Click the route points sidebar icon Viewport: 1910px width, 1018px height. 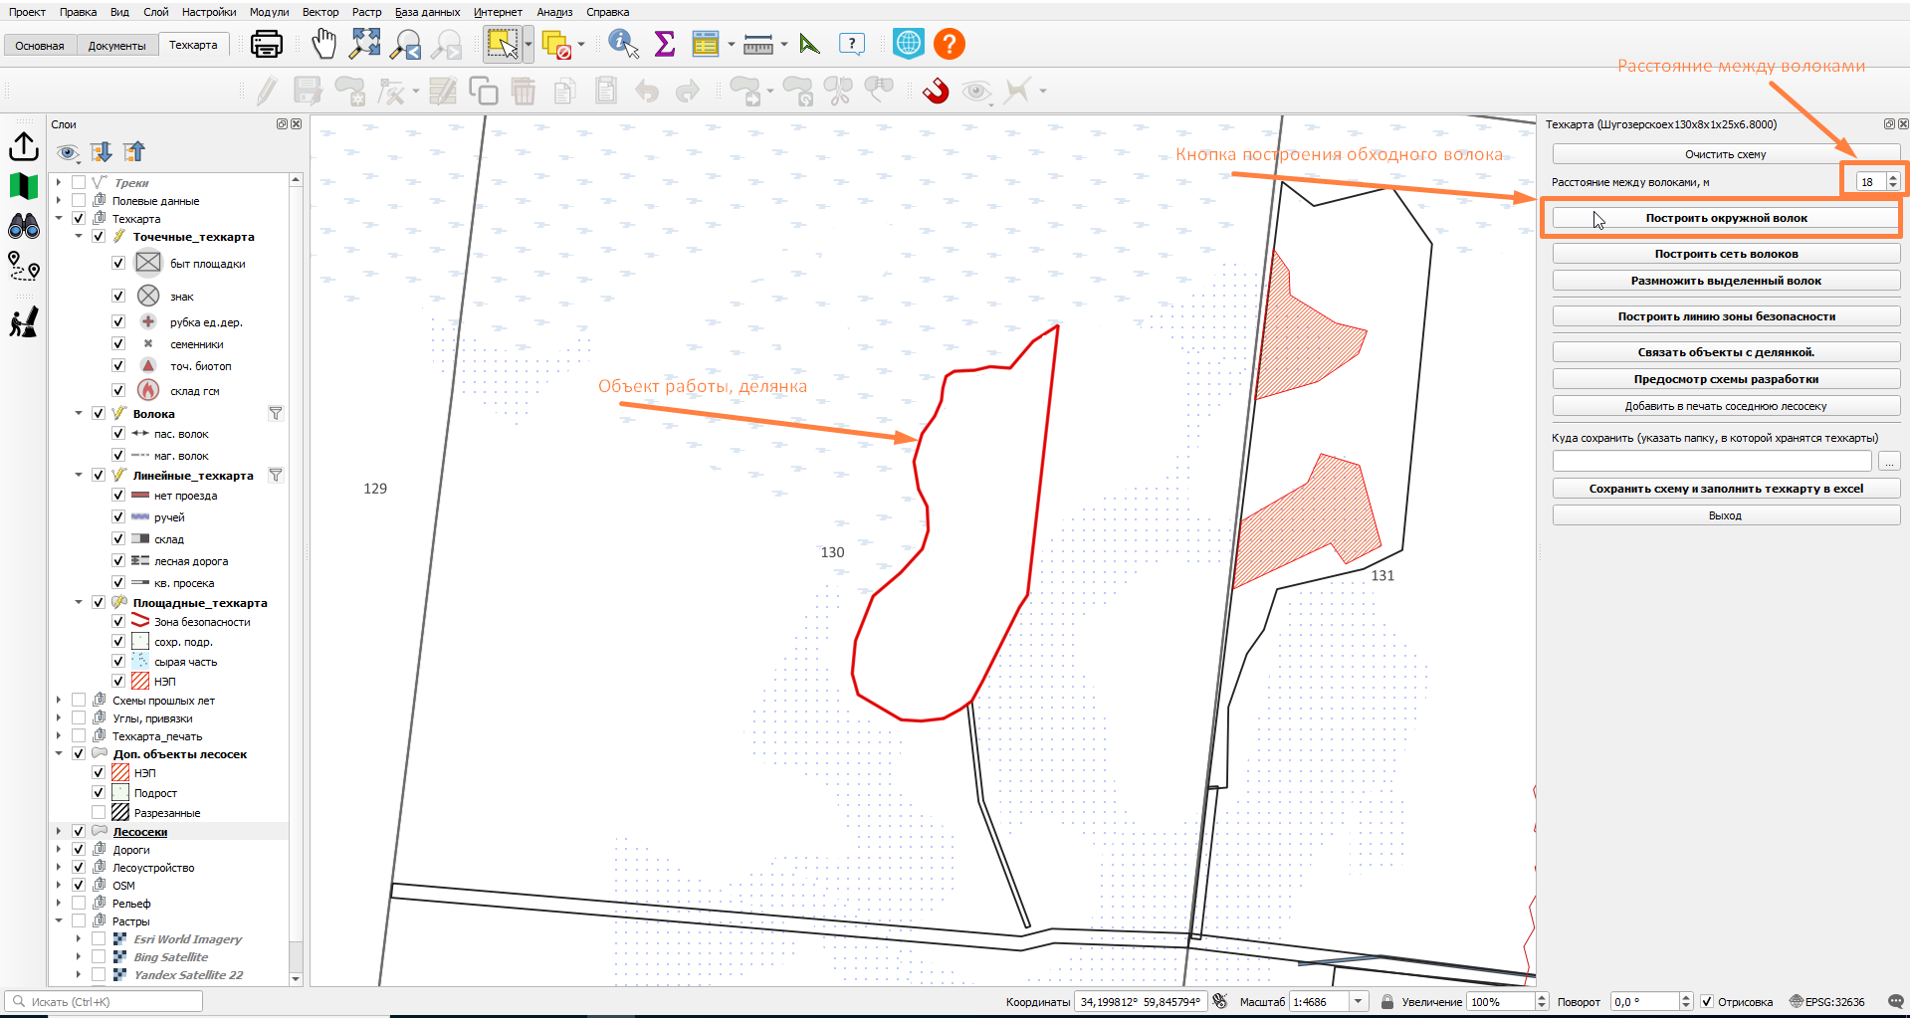24,266
